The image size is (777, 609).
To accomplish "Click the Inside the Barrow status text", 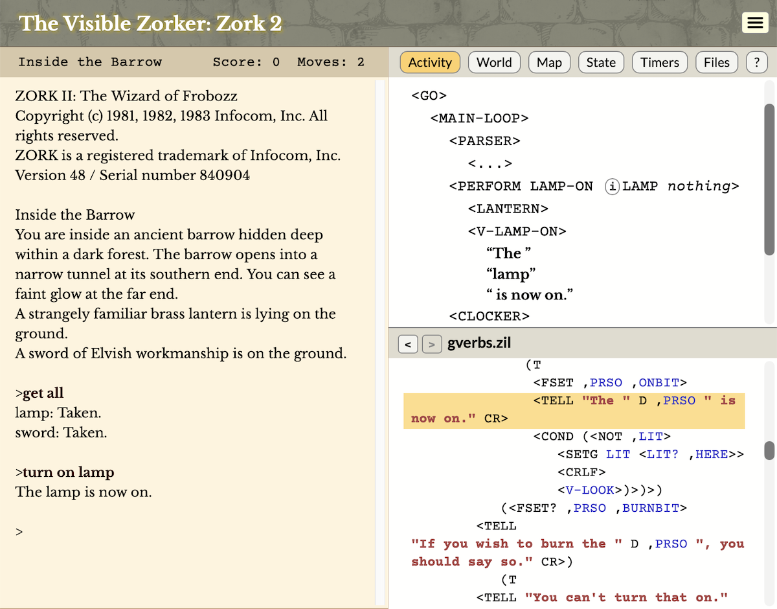I will (x=90, y=62).
